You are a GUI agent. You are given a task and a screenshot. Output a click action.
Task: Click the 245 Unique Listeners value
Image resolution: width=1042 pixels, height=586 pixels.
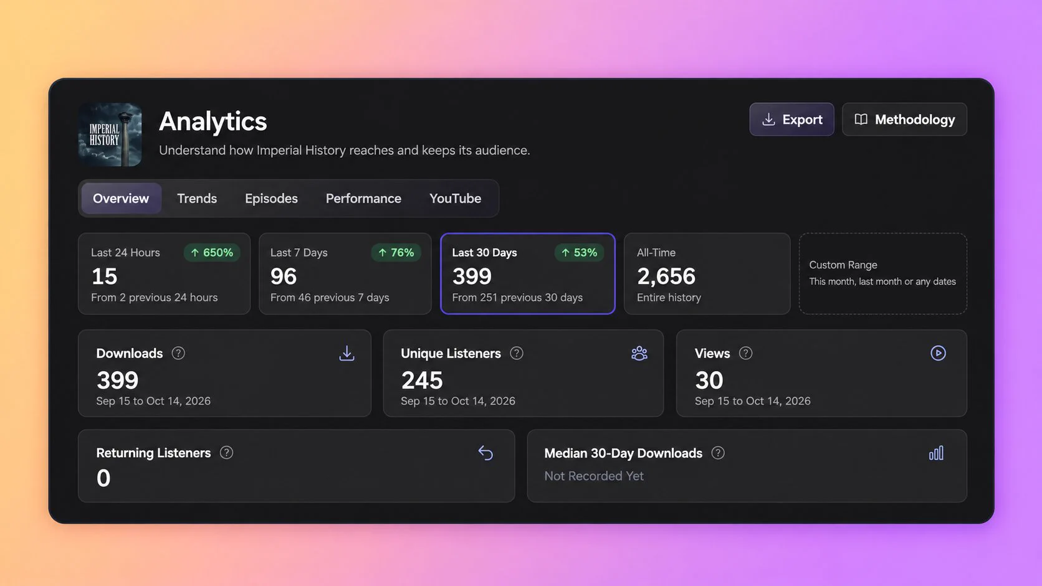point(422,380)
